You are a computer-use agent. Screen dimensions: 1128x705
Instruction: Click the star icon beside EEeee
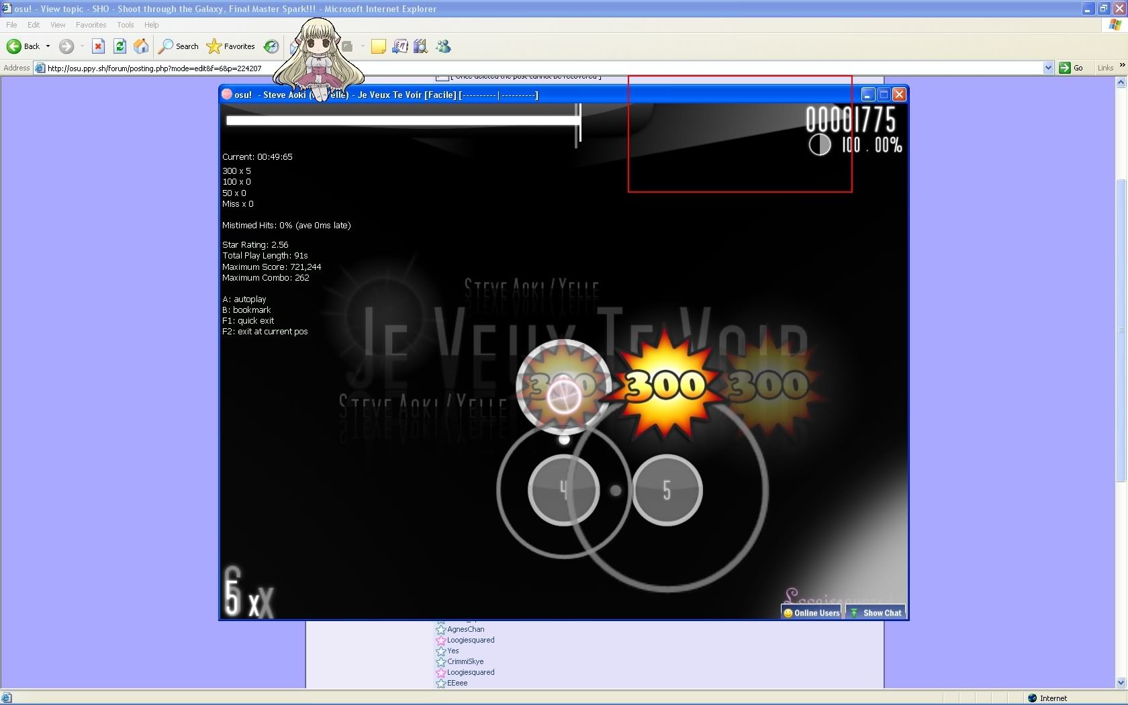click(x=441, y=683)
